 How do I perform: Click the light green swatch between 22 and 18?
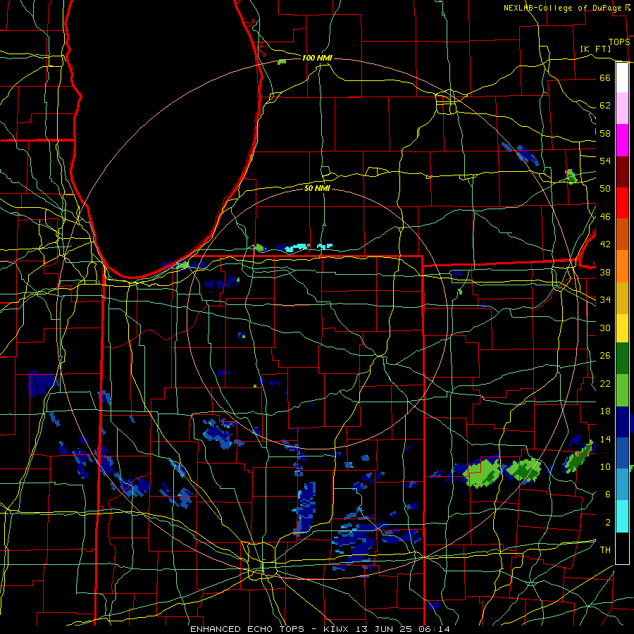click(622, 390)
